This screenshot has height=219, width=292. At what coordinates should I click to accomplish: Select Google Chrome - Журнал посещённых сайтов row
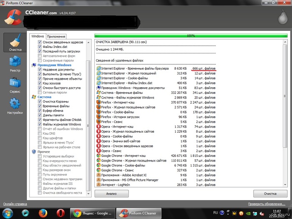coord(156,160)
